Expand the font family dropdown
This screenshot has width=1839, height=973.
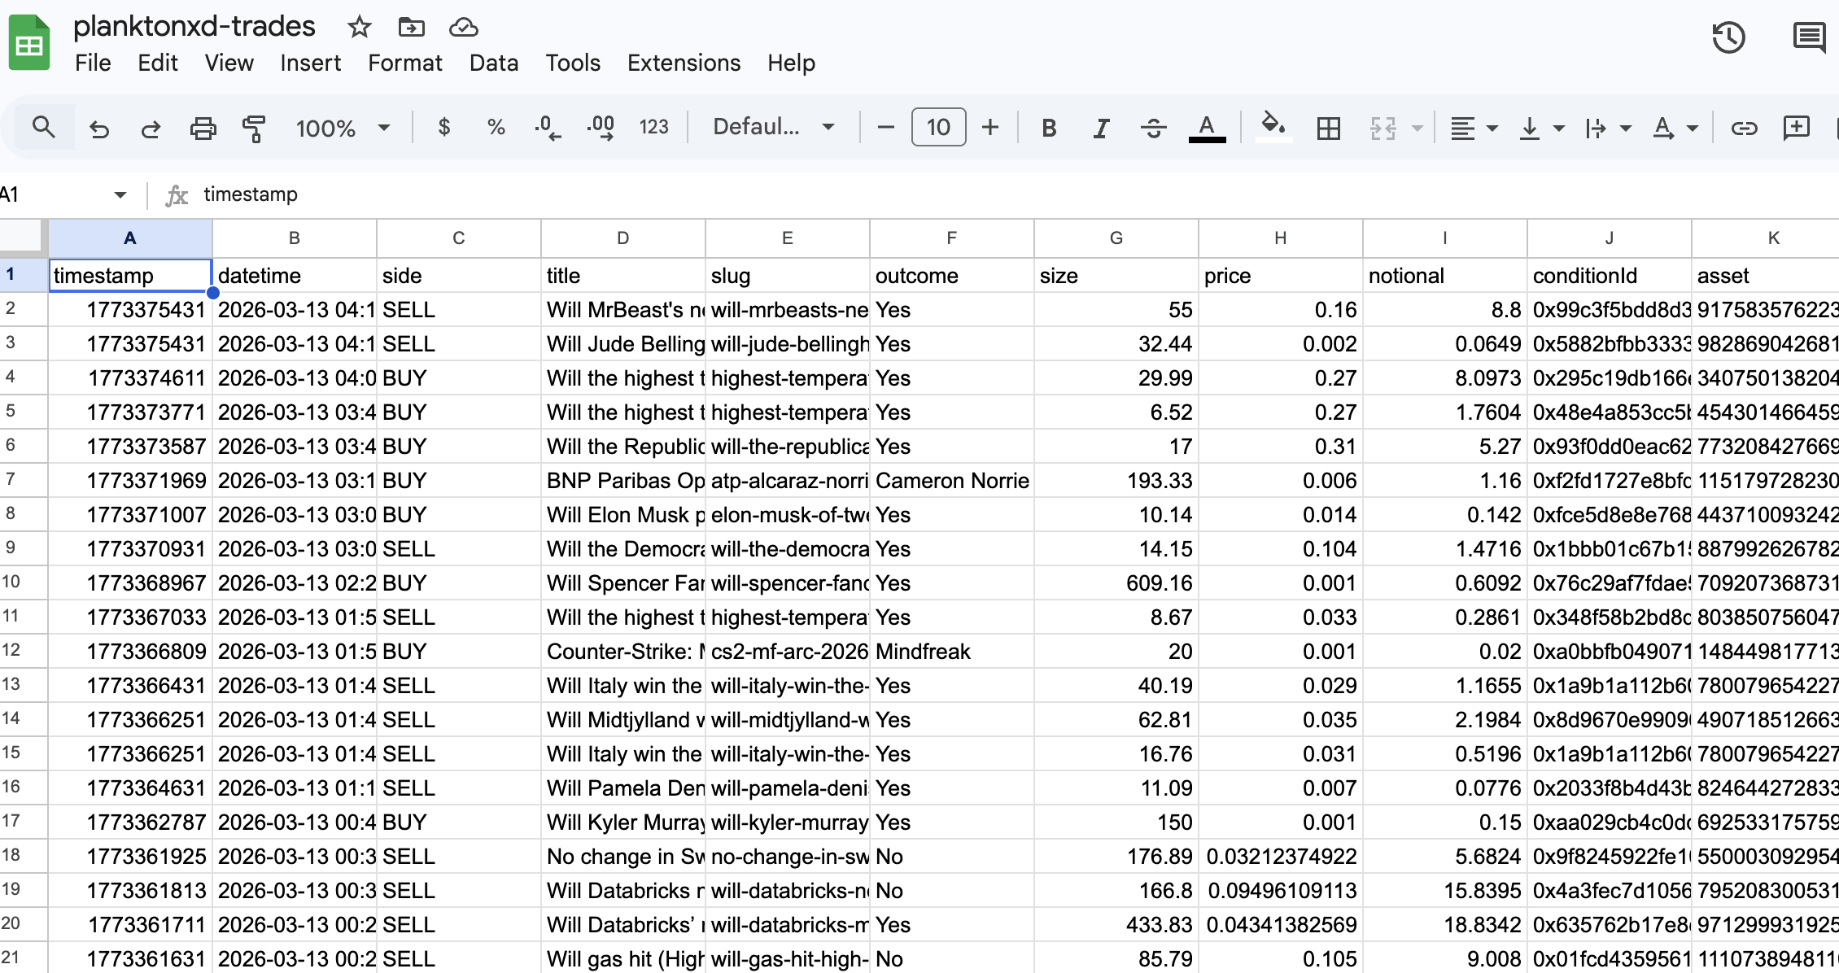(773, 127)
